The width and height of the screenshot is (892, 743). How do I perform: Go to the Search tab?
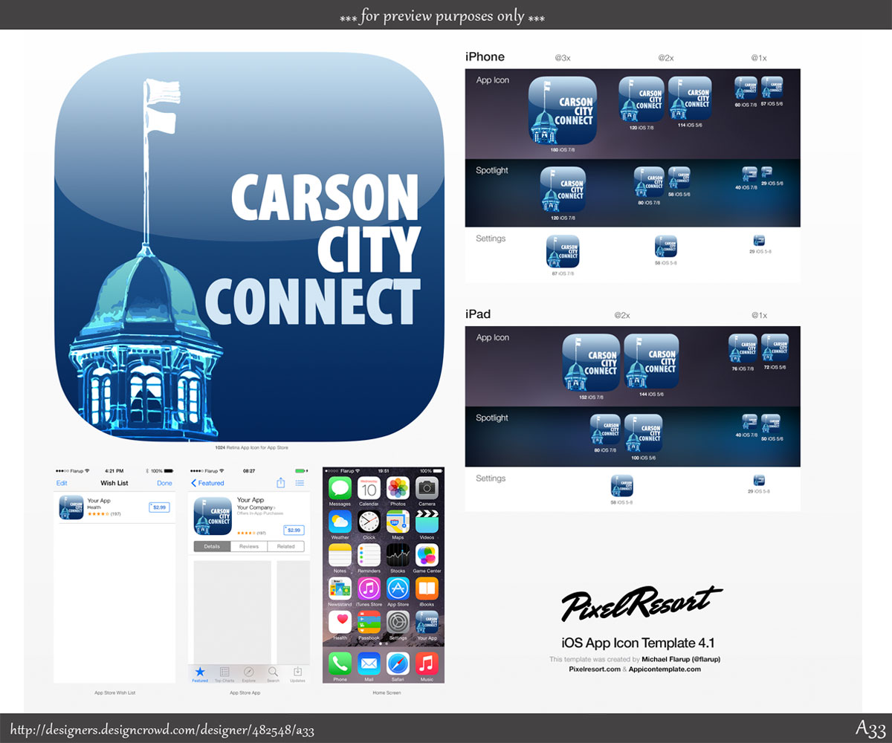pos(274,674)
